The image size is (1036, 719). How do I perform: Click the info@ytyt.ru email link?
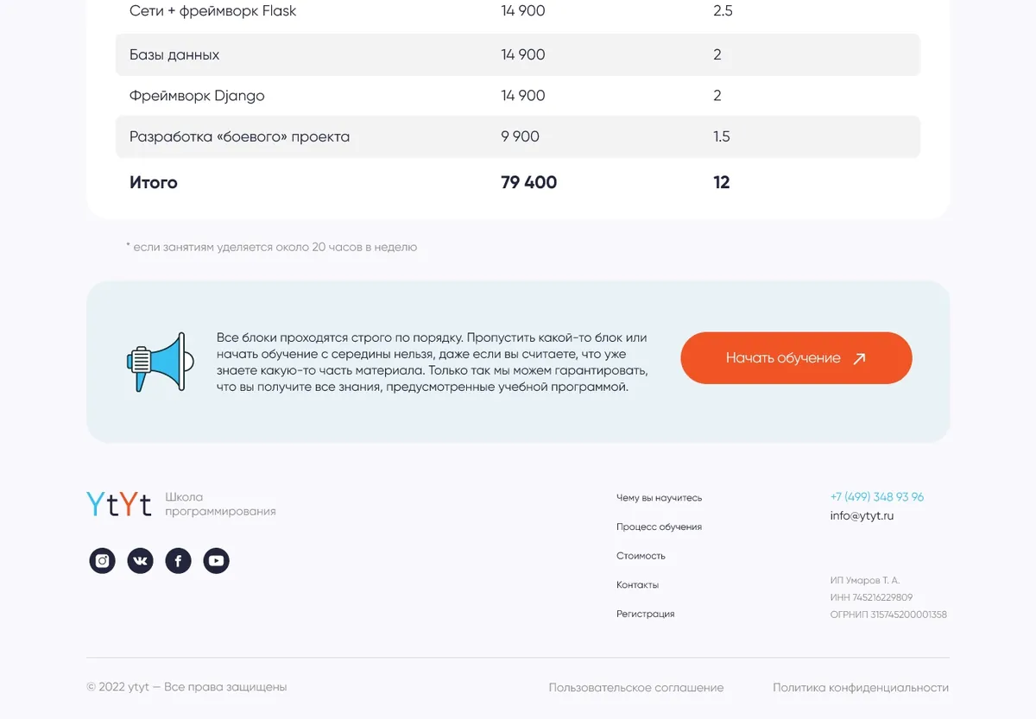(x=862, y=516)
